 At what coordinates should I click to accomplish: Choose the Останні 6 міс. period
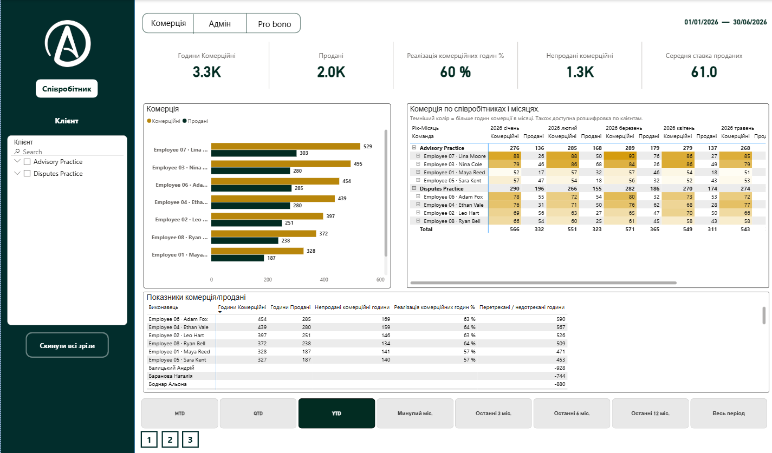(572, 413)
